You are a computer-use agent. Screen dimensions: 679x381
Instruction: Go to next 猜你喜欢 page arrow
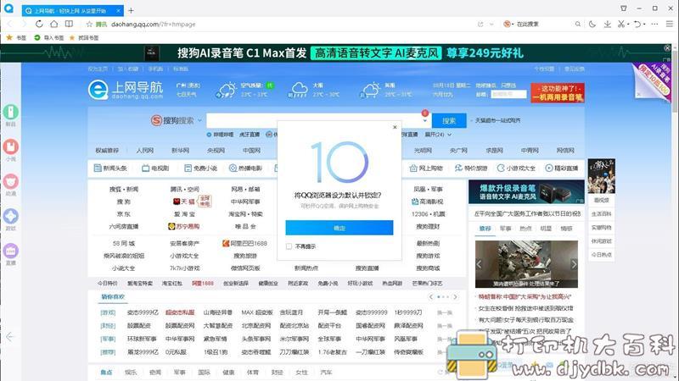pos(455,297)
